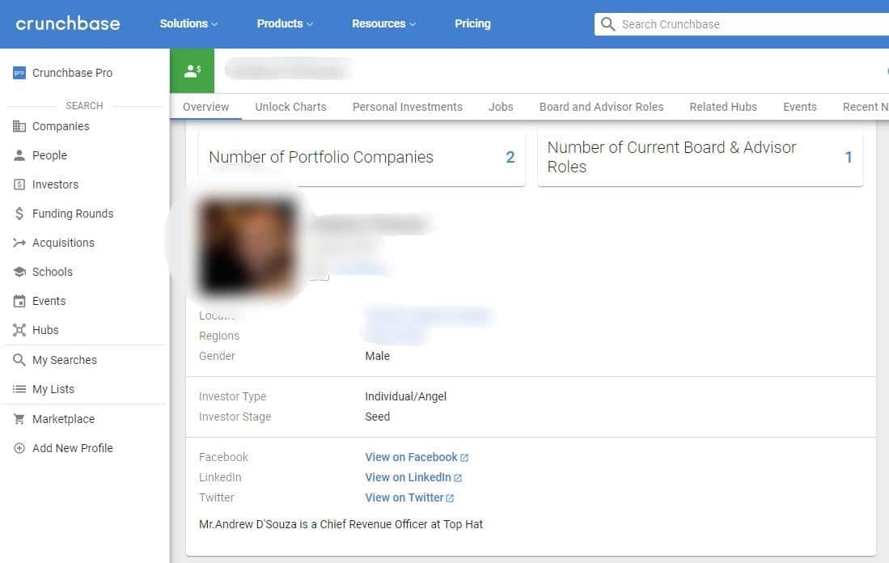Open the Schools search section
Image resolution: width=889 pixels, height=563 pixels.
pos(19,272)
